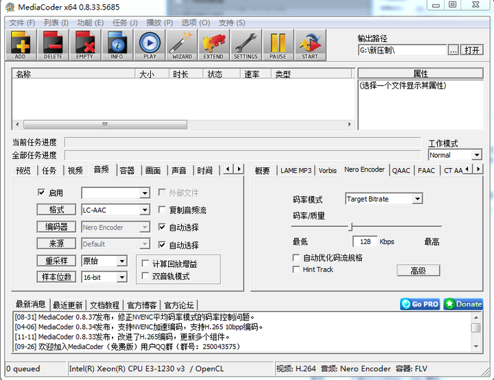Click the 格式 button
This screenshot has width=494, height=380.
click(56, 209)
